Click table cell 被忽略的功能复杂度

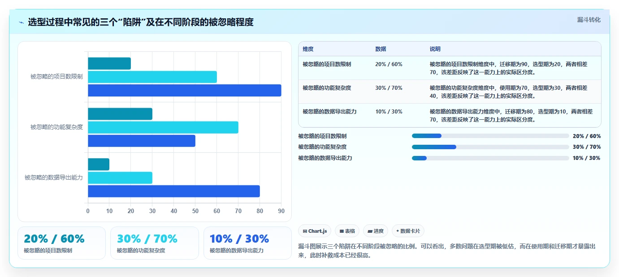(327, 88)
